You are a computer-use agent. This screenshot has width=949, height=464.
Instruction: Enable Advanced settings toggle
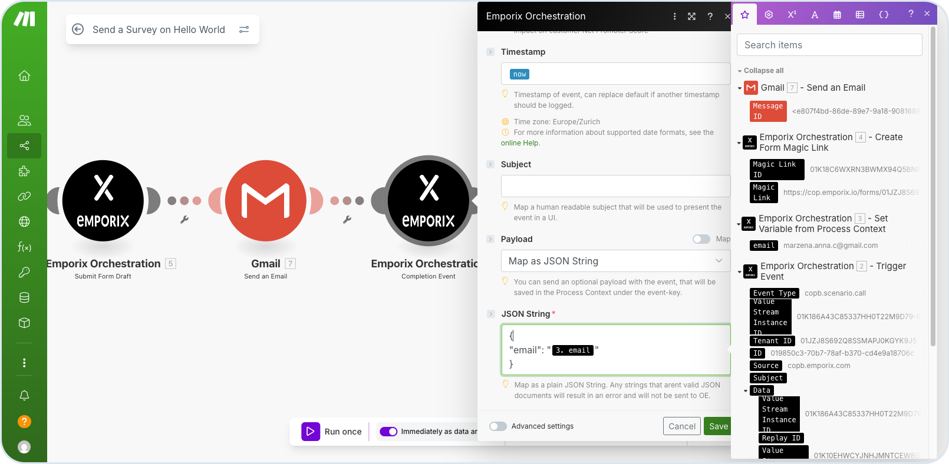pyautogui.click(x=498, y=426)
